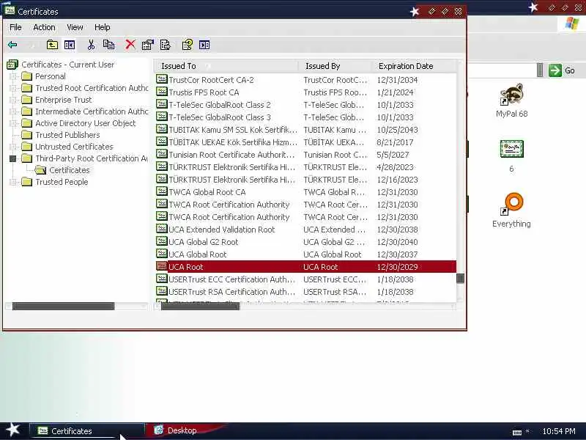The width and height of the screenshot is (586, 440).
Task: Select USERTrust ECC Certification Authority row
Action: tap(305, 279)
